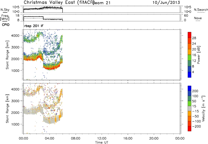Click the Christmas Valley East (fitACF) title

click(59, 2)
